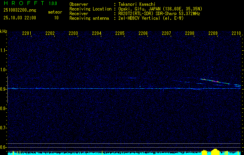Click the 2201 time marker
Screen dimensions: 244x155
coord(27,34)
